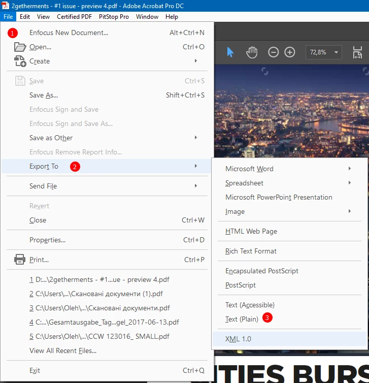The image size is (369, 383).
Task: Click the fit width page icon
Action: tap(357, 52)
